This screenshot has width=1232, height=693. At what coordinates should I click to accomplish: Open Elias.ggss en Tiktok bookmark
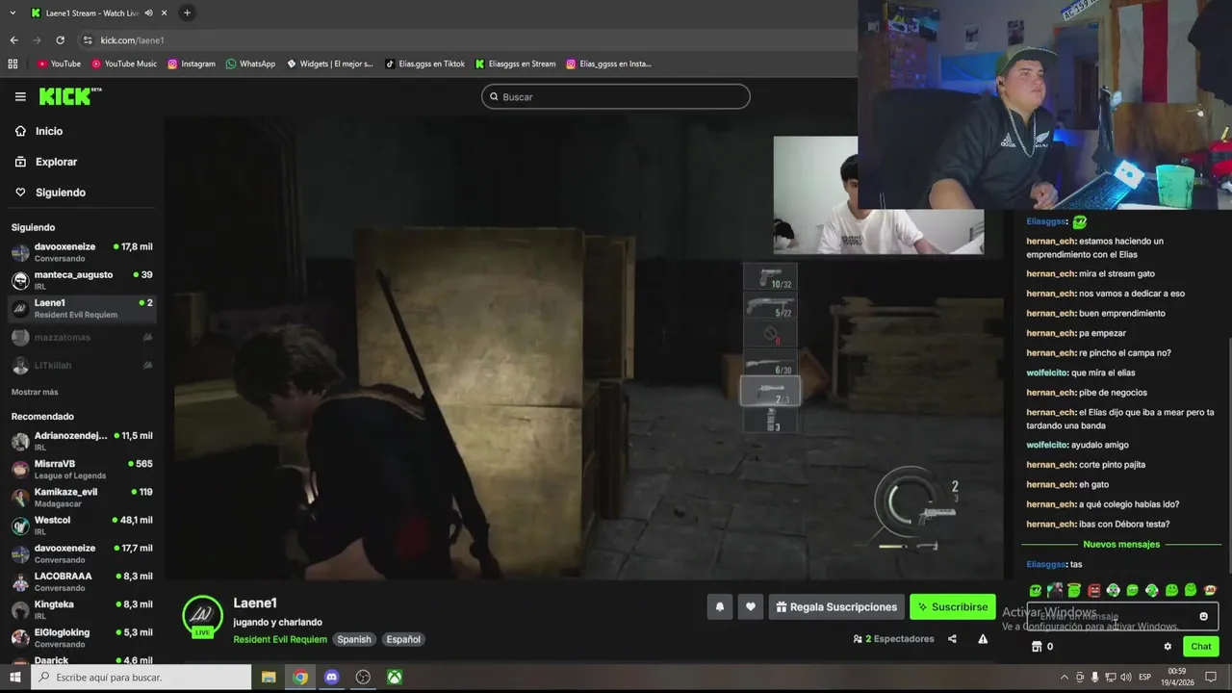coord(424,64)
